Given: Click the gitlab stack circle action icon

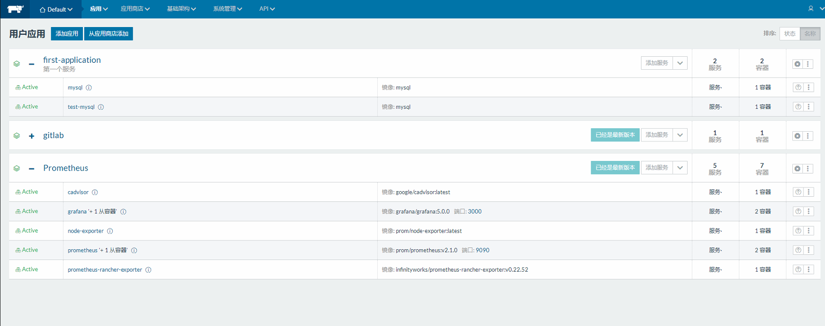Looking at the screenshot, I should [x=797, y=136].
